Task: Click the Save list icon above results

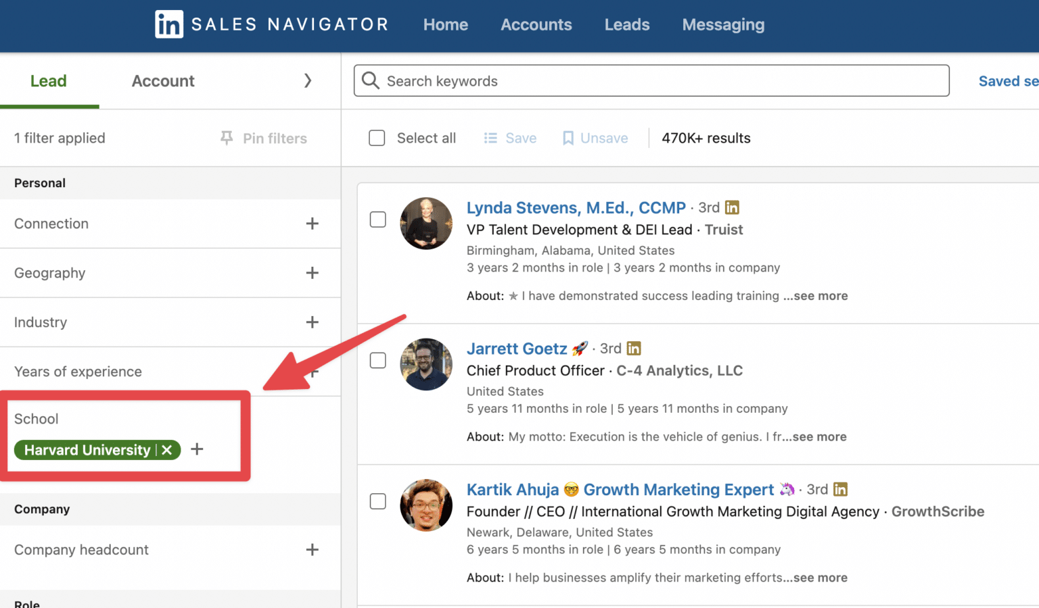Action: tap(490, 138)
